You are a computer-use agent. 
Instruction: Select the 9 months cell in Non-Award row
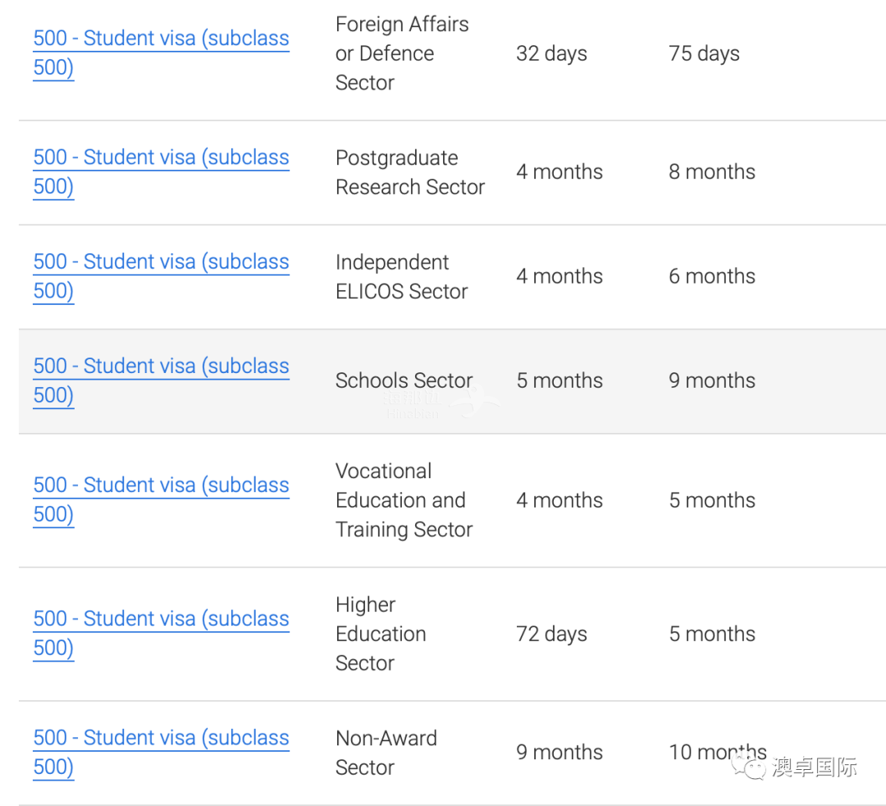tap(559, 753)
